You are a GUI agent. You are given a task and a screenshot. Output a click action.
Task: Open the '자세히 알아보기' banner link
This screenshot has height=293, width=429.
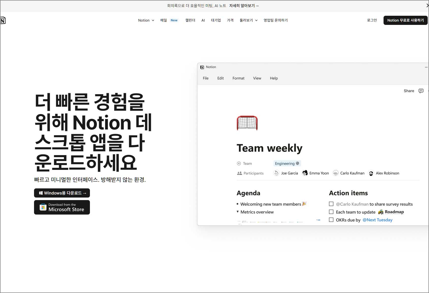coord(244,6)
